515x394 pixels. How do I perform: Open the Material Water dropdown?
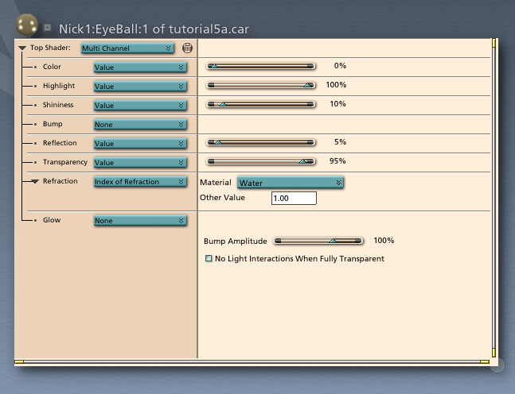[290, 183]
